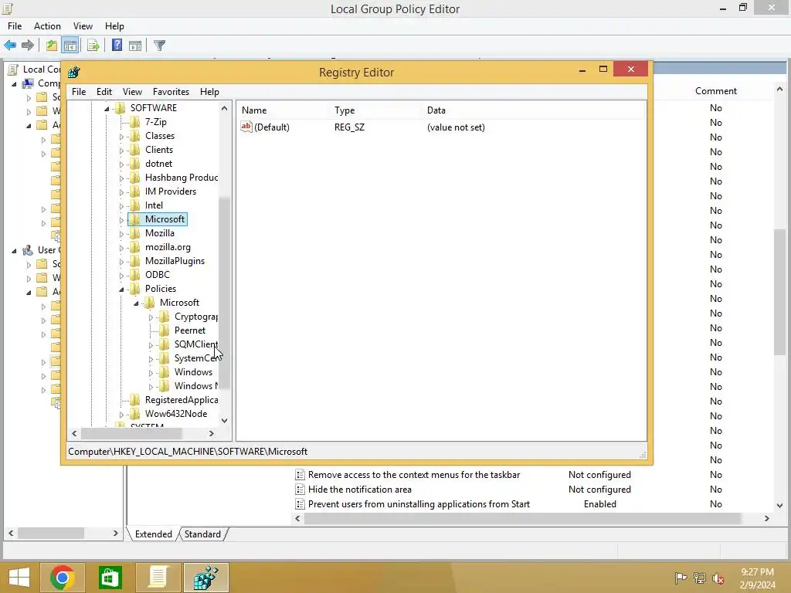
Task: Collapse Microsoft key under Policies
Action: click(x=136, y=303)
